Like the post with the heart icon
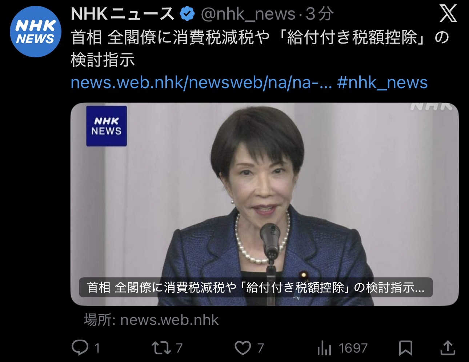Screen dimensions: 469x362 [242, 348]
